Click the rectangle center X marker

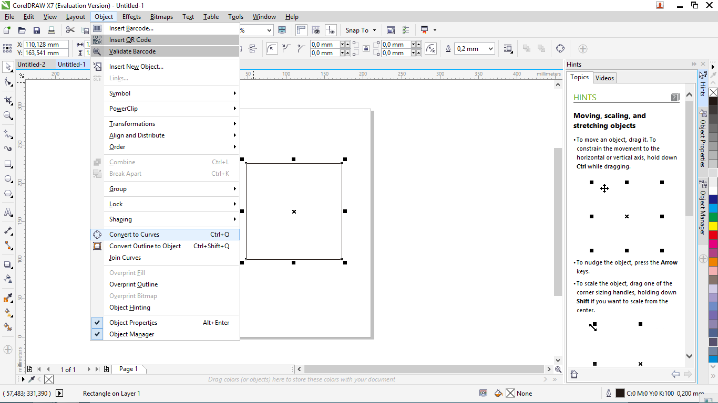click(x=294, y=211)
